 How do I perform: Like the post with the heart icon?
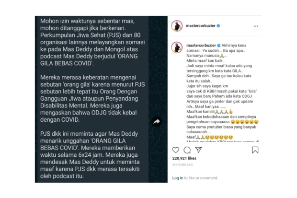click(x=176, y=150)
